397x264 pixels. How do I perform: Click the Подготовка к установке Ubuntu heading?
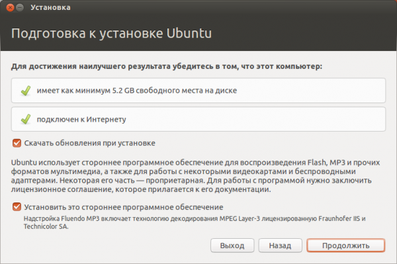(111, 33)
